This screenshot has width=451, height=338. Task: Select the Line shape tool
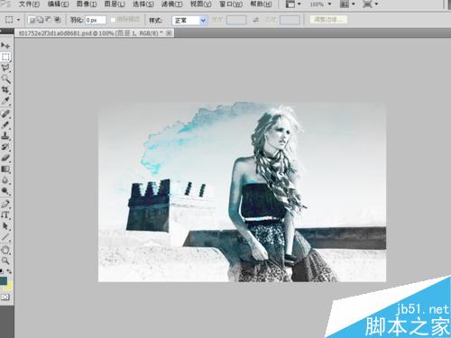pyautogui.click(x=5, y=237)
